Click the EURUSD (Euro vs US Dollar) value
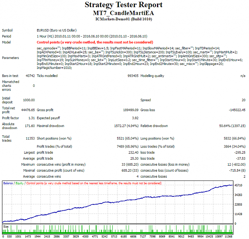249x239 pixels. 57,30
